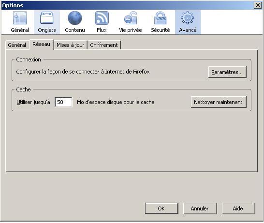Open help with the Aide button

point(238,208)
